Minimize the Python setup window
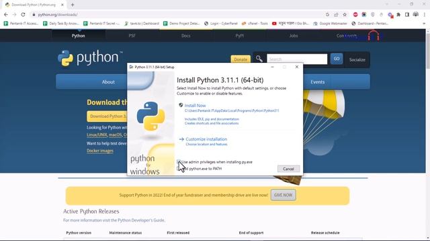Screen dimensions: 430x241 (x=272, y=67)
